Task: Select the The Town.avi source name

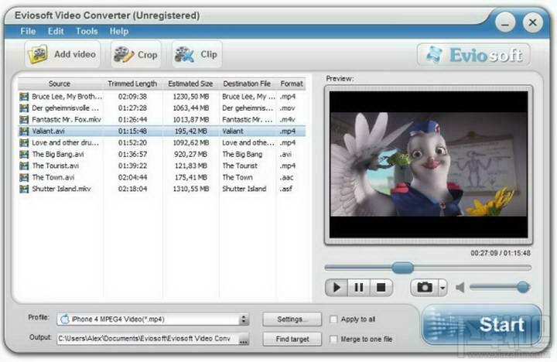Action: (x=53, y=177)
